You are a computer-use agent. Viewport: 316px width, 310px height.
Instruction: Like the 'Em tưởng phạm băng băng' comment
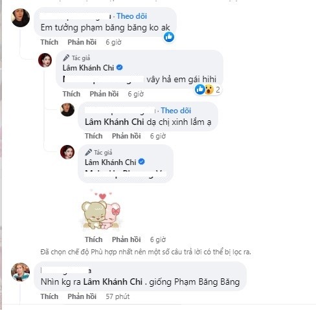49,42
